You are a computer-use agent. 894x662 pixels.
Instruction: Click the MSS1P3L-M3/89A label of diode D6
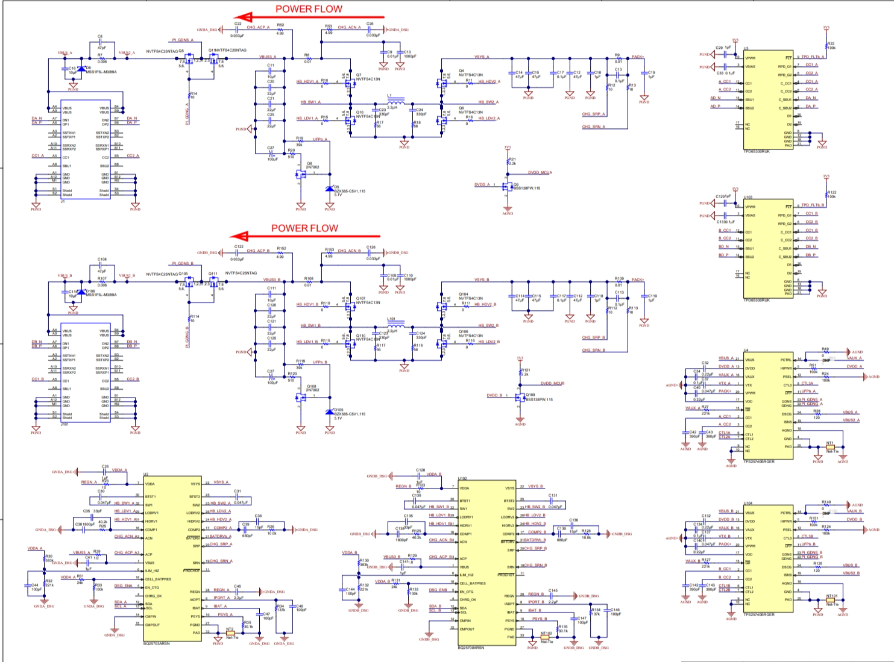click(x=101, y=72)
